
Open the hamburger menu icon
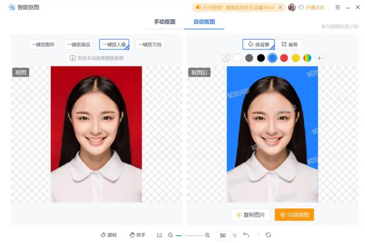[337, 7]
